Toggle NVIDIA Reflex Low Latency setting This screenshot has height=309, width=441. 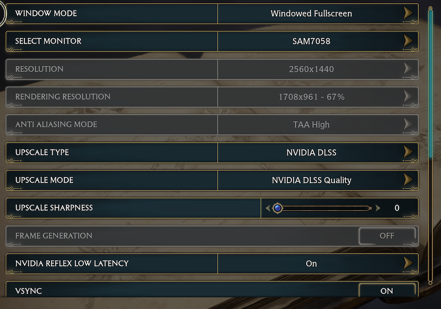311,263
